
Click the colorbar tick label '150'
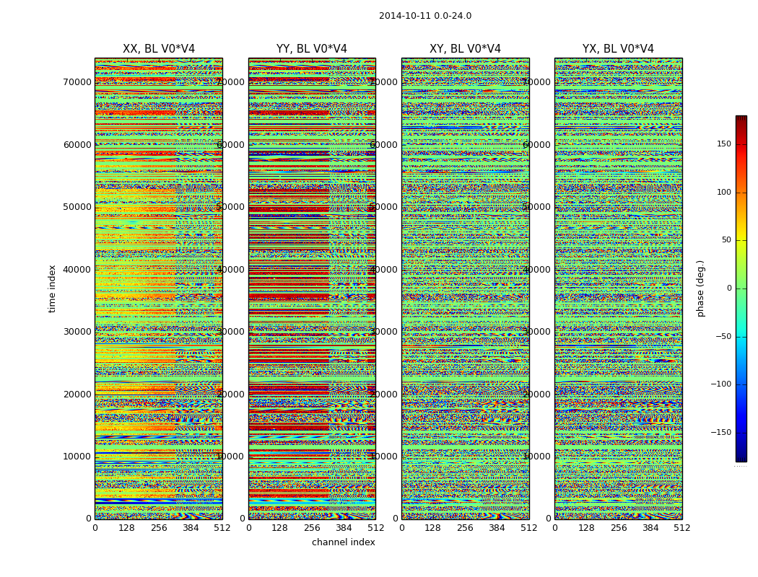pyautogui.click(x=723, y=144)
